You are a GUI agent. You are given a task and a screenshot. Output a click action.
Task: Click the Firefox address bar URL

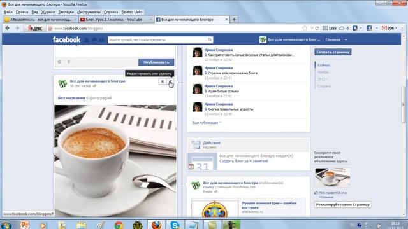coord(78,28)
